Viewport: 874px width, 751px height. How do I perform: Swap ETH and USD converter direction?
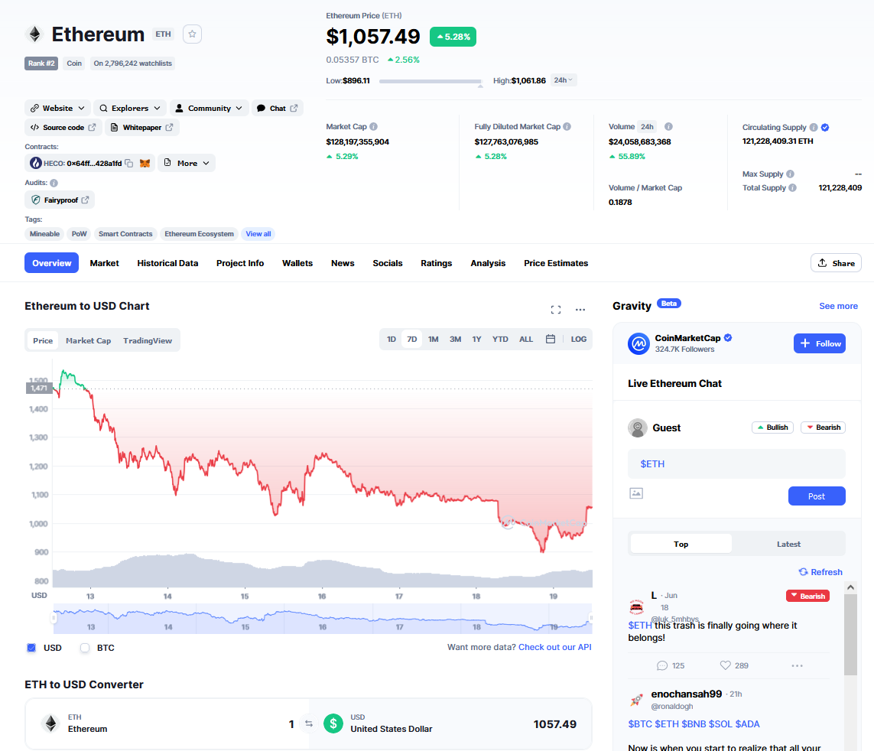309,723
